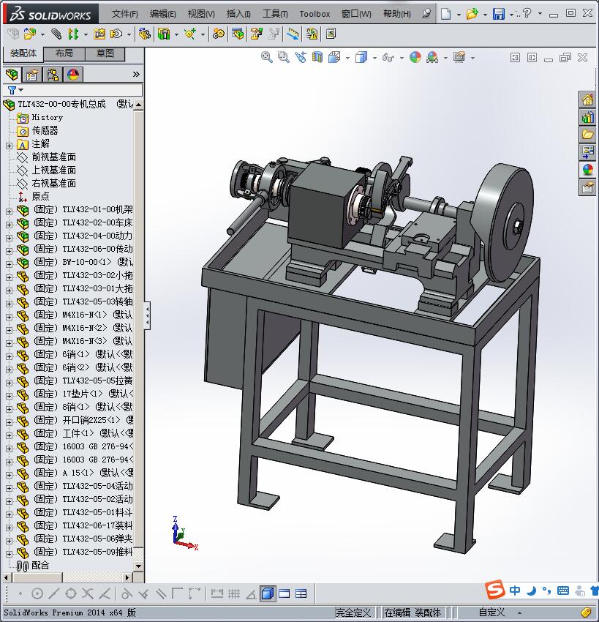The height and width of the screenshot is (622, 599).
Task: Open View Orientation dropdown arrow
Action: pyautogui.click(x=347, y=59)
